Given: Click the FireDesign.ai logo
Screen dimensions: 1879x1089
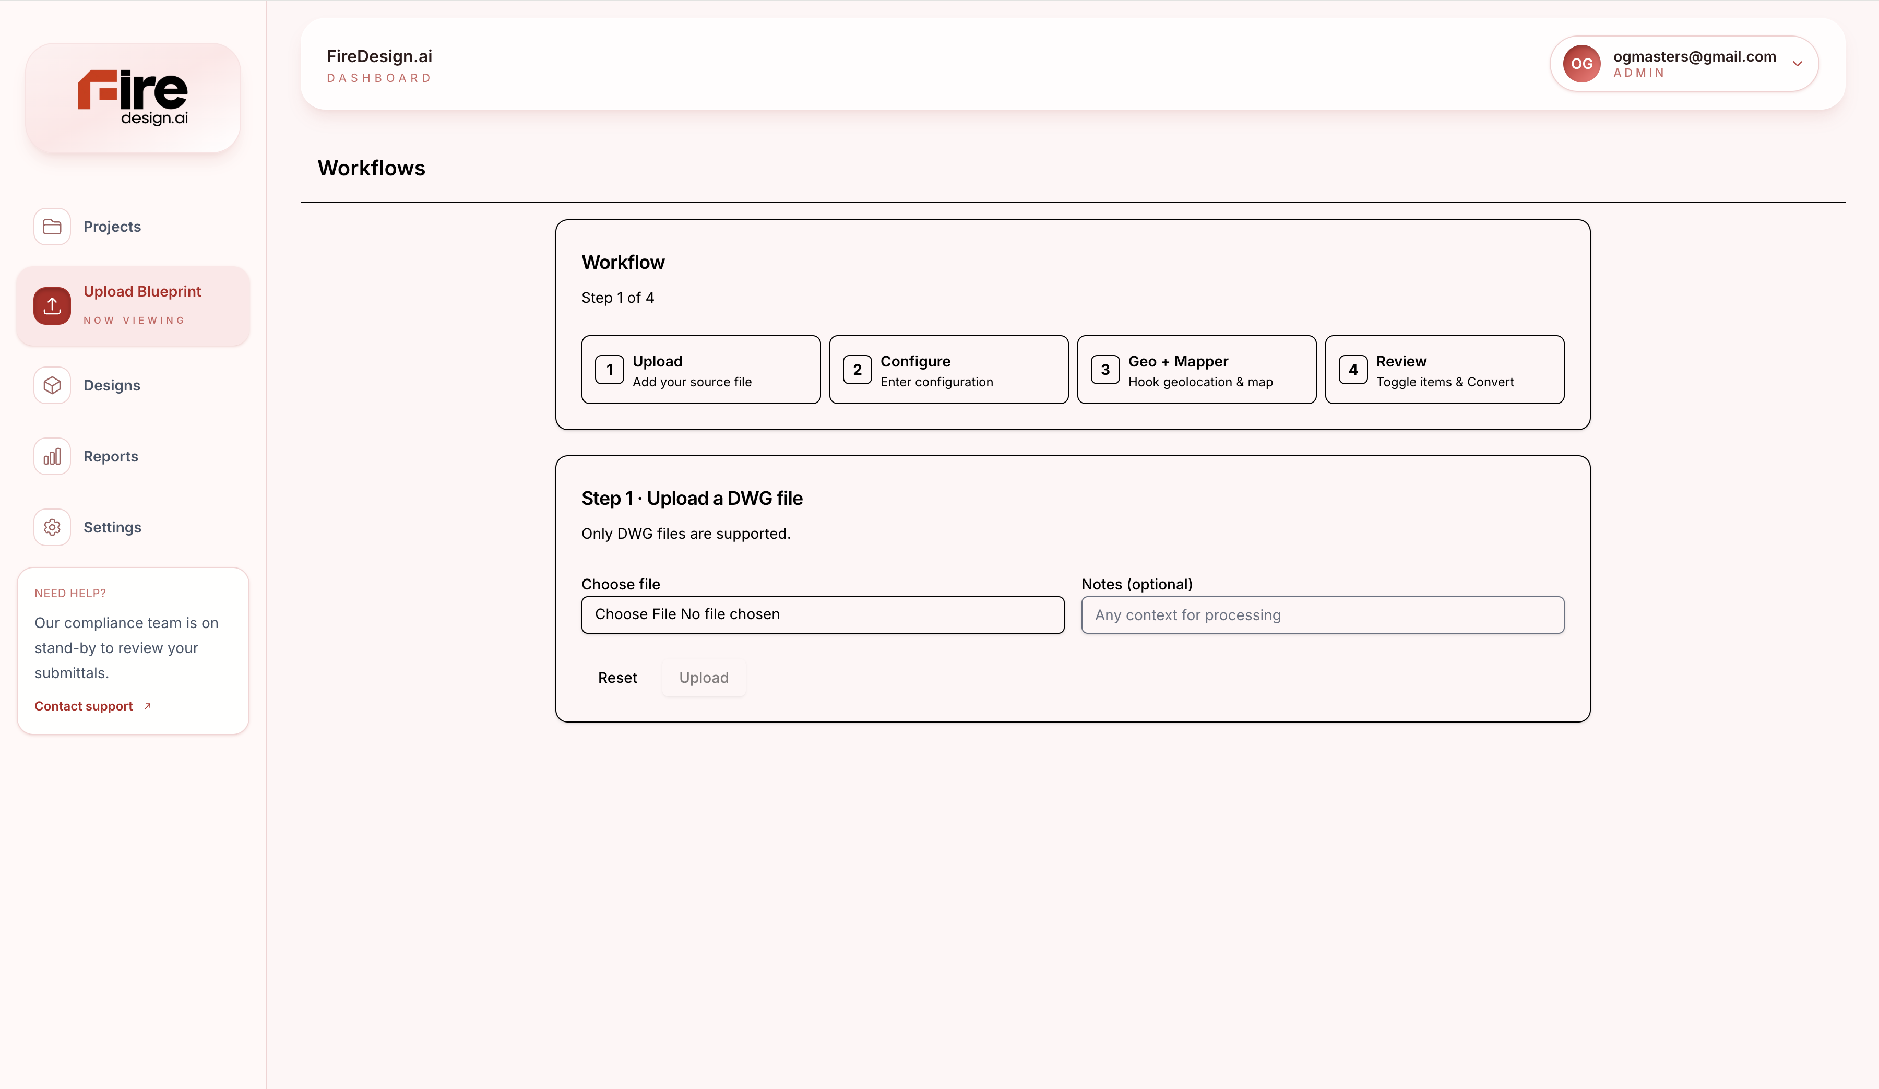Looking at the screenshot, I should [x=133, y=98].
